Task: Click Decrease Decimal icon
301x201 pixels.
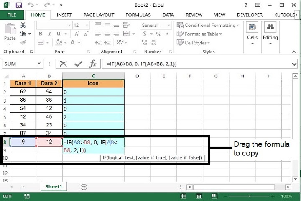Action: [x=153, y=42]
